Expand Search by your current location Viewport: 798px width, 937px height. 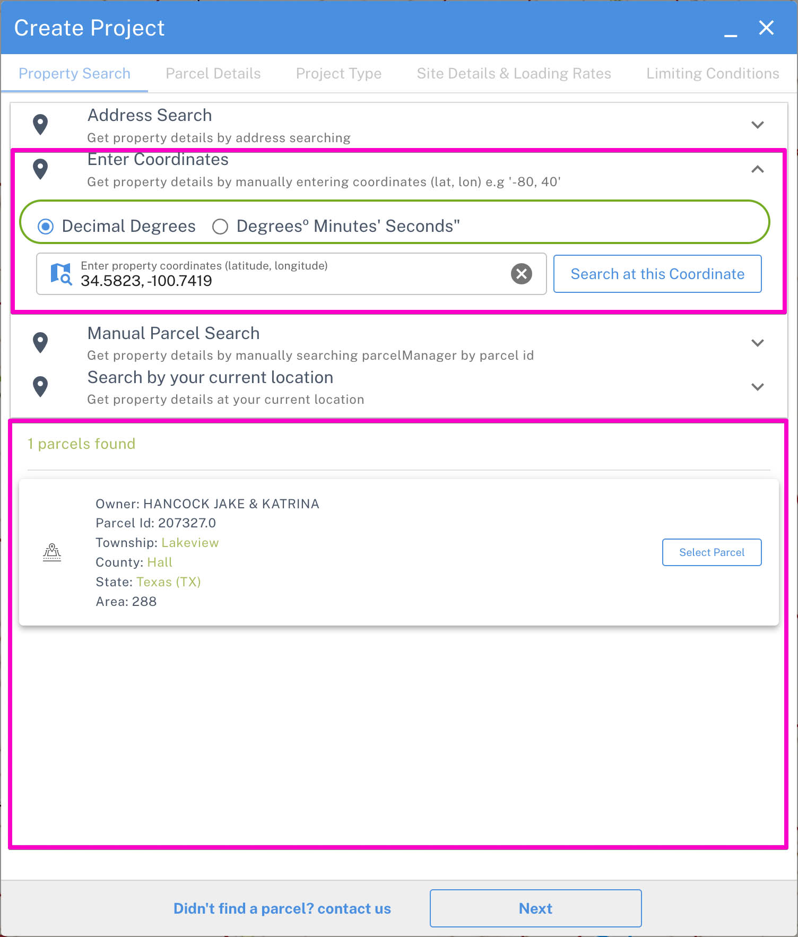(757, 387)
